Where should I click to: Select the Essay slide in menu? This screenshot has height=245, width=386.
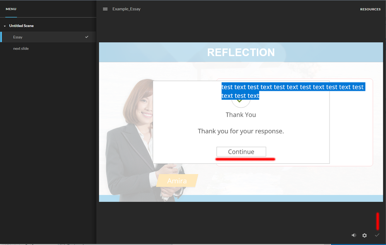click(48, 37)
